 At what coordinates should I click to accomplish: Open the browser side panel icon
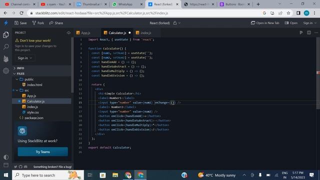(x=298, y=13)
